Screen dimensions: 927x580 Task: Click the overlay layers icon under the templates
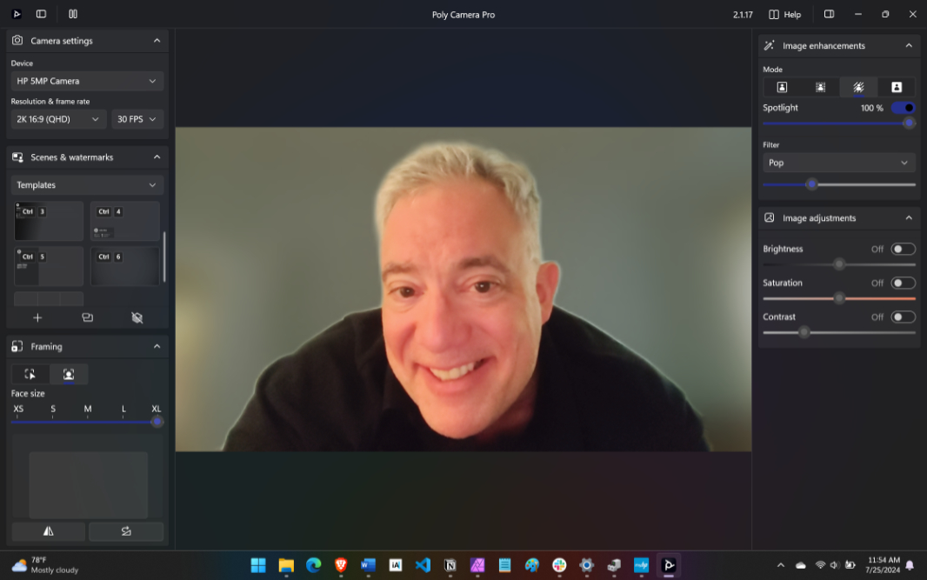88,317
